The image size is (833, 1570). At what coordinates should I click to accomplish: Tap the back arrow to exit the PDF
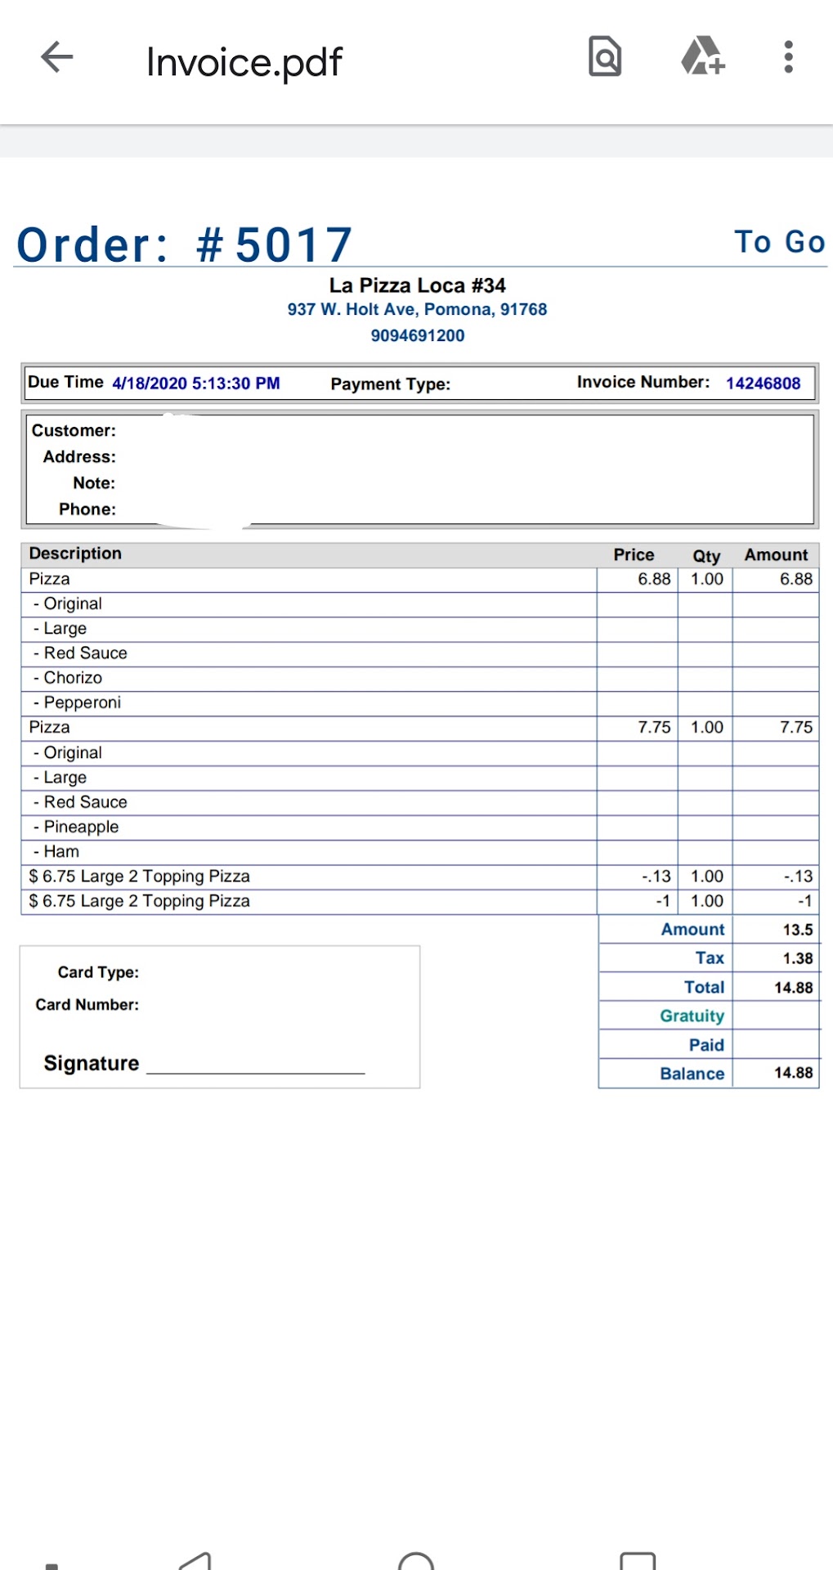[57, 57]
